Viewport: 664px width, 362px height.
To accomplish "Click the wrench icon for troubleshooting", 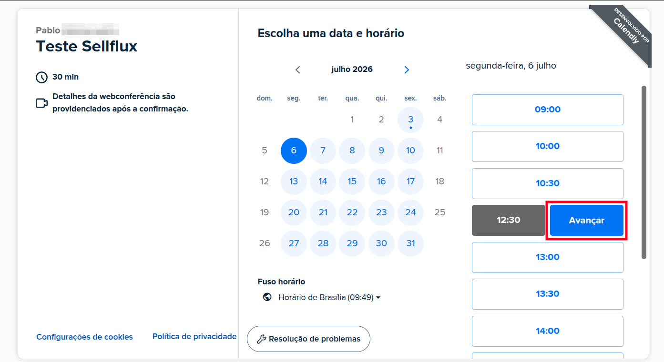I will click(x=261, y=339).
